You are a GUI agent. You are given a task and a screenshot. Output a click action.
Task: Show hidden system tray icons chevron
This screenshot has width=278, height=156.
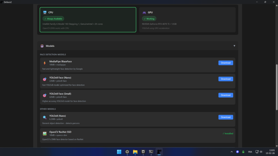(x=231, y=152)
